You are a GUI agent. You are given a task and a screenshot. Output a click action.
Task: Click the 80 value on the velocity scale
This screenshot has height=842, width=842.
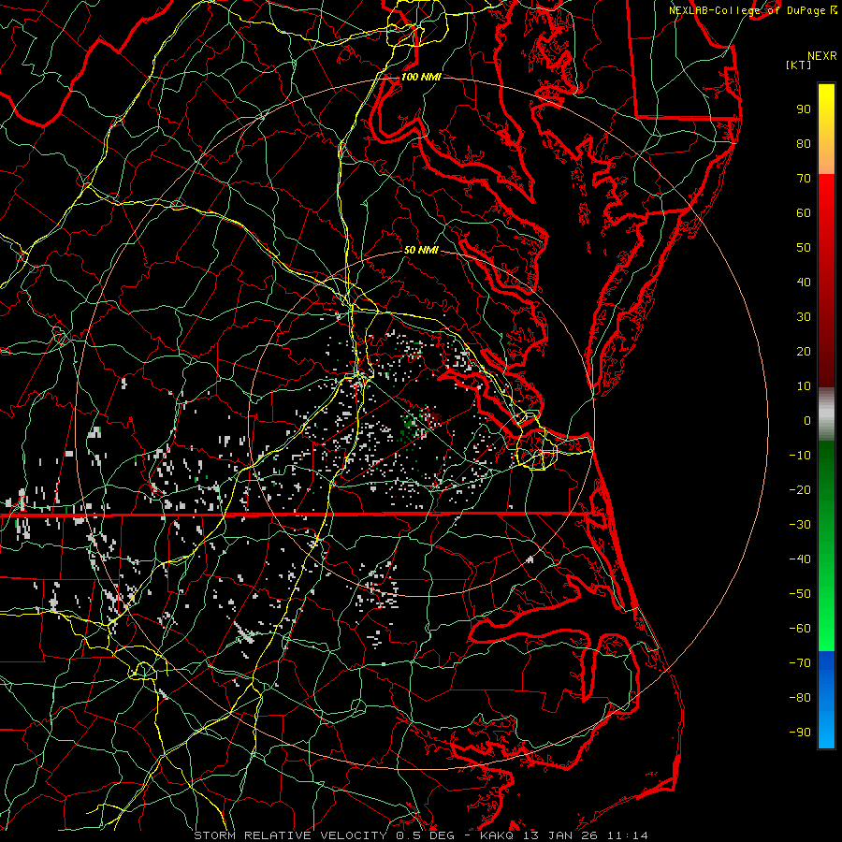click(x=804, y=144)
